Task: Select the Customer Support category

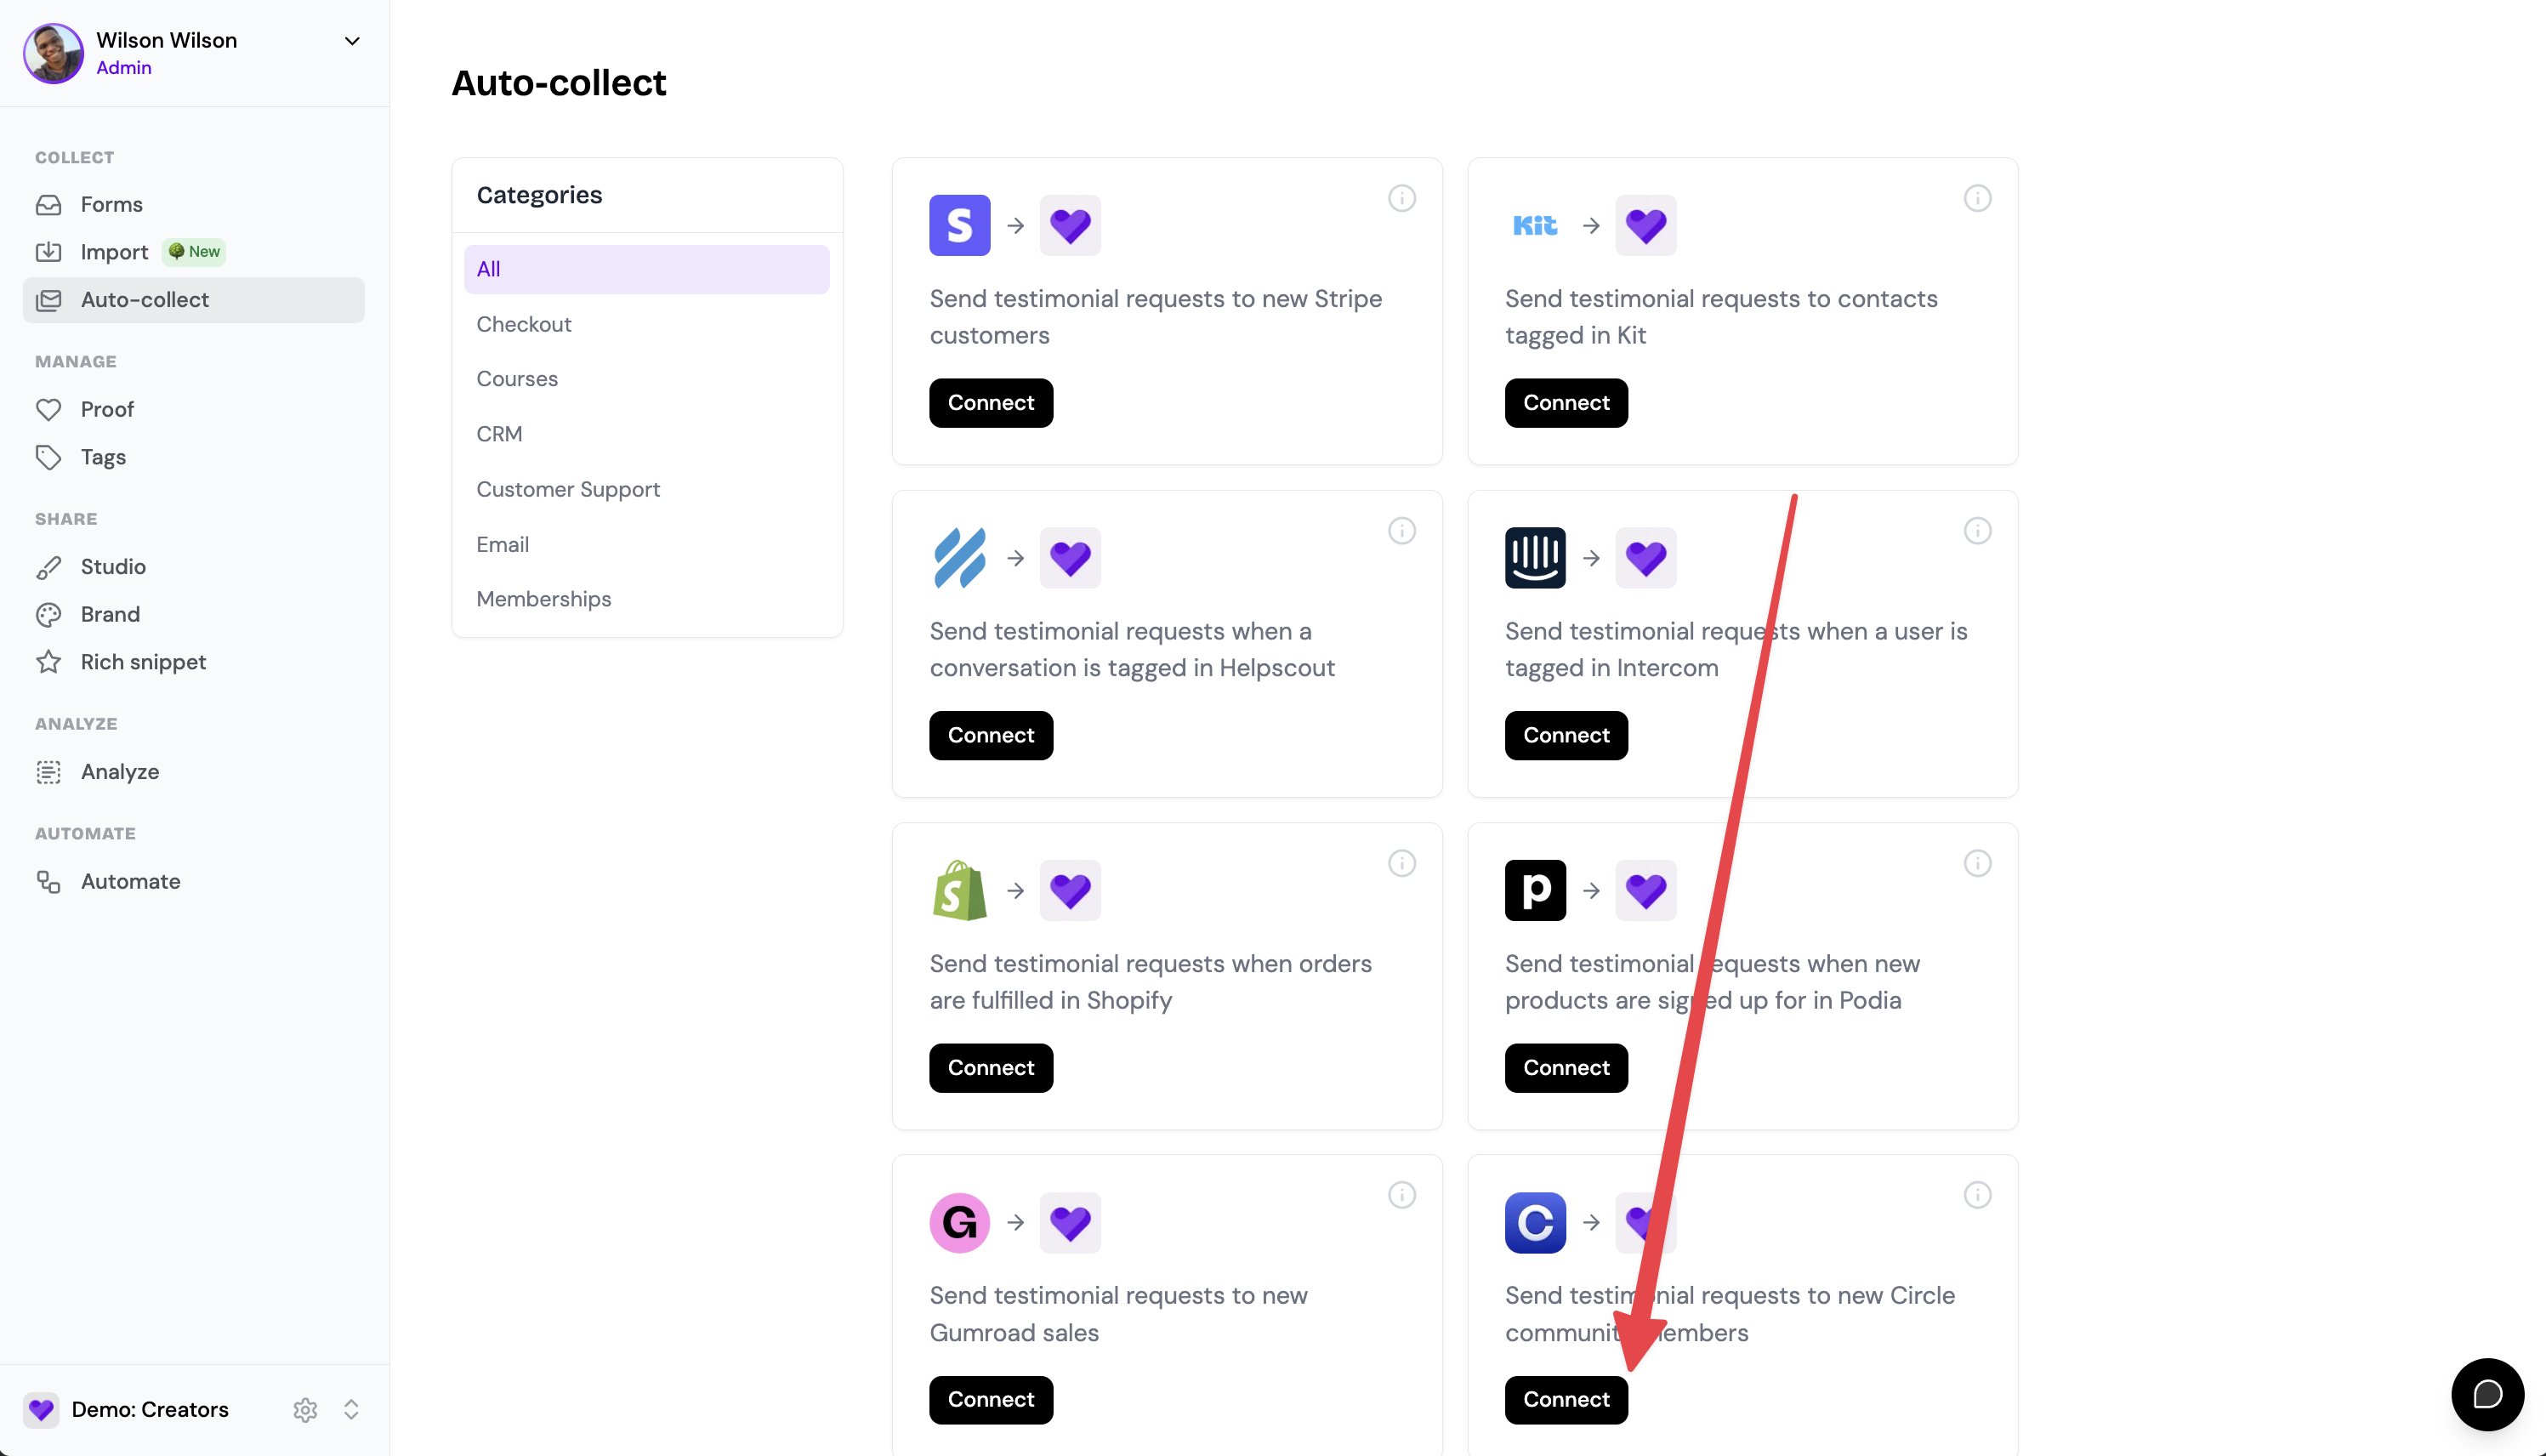Action: click(x=568, y=489)
